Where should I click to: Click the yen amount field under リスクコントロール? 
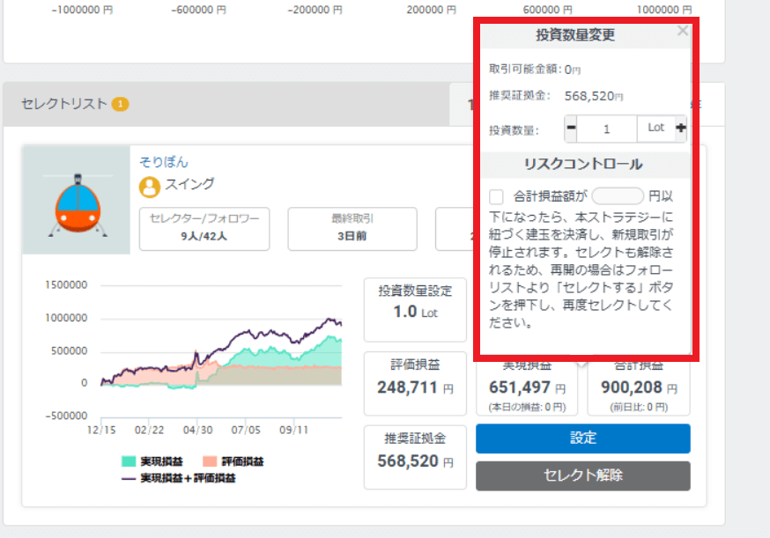pos(618,195)
